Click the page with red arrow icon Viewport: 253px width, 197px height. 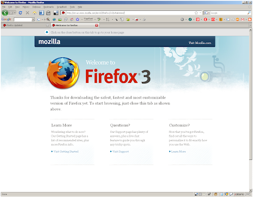tap(136, 19)
